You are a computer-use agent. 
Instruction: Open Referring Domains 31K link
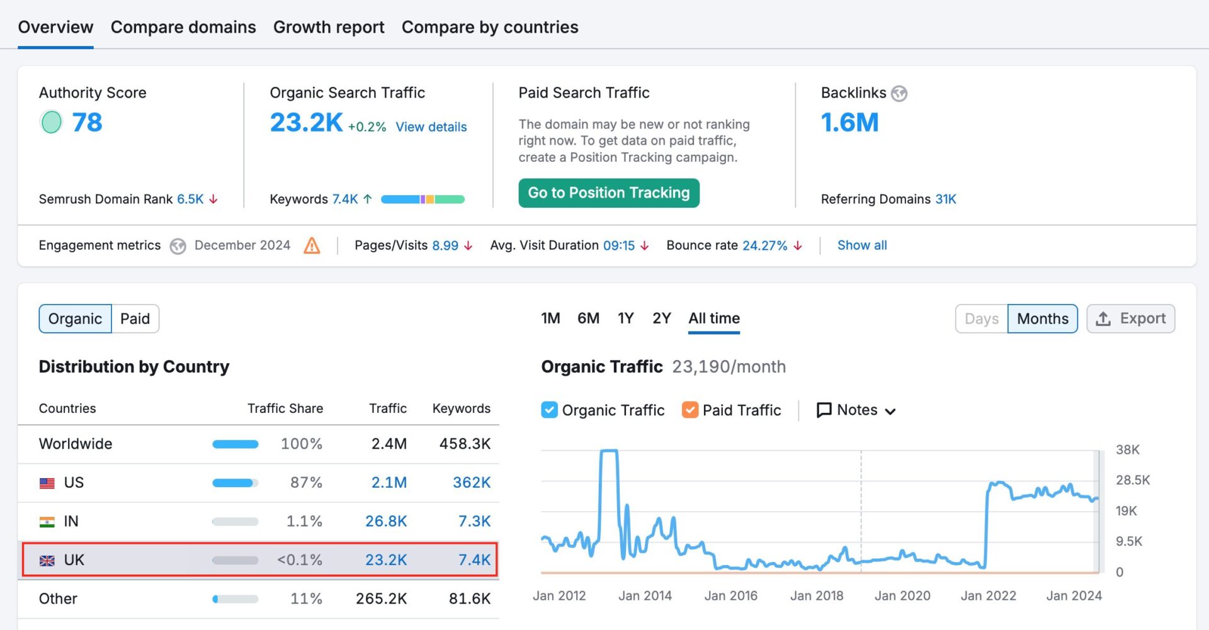pyautogui.click(x=945, y=199)
